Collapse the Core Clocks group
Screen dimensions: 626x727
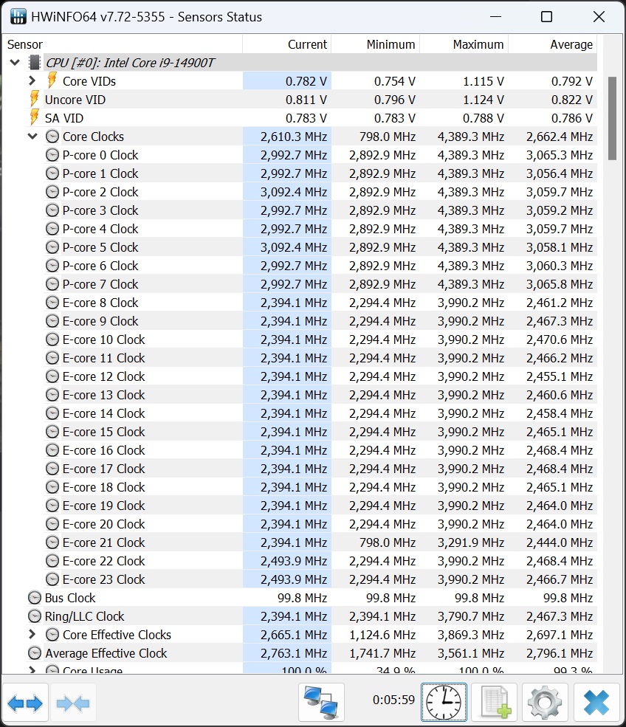tap(32, 137)
